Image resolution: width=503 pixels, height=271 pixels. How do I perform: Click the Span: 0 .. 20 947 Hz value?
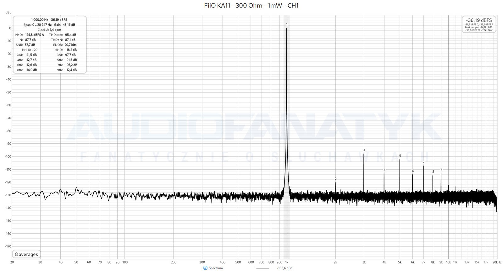(37, 24)
